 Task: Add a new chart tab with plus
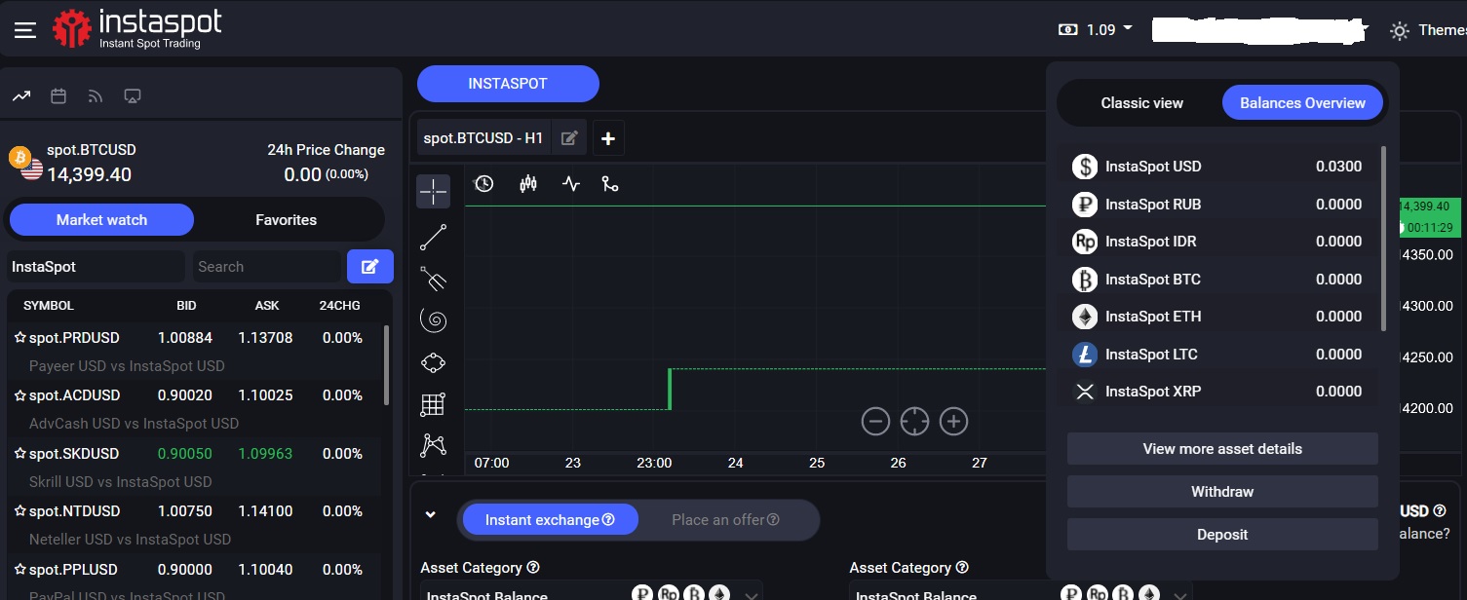[x=608, y=138]
